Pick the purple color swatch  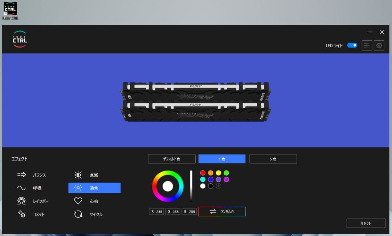click(219, 179)
